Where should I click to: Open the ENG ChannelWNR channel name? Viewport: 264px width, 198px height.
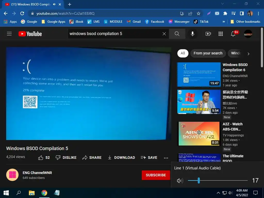coord(37,173)
